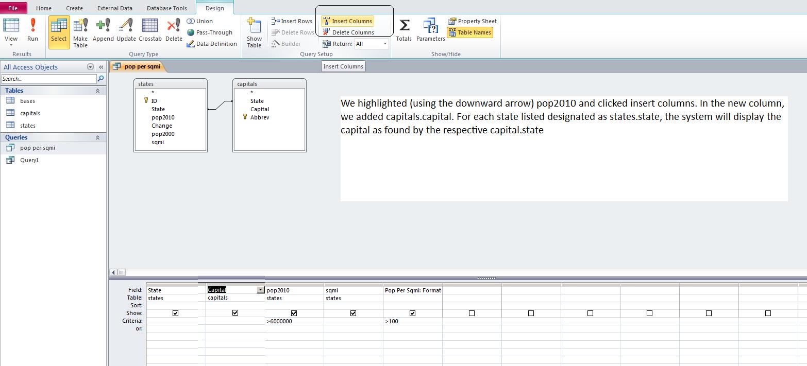Collapse the Tables group
807x366 pixels.
pos(97,91)
